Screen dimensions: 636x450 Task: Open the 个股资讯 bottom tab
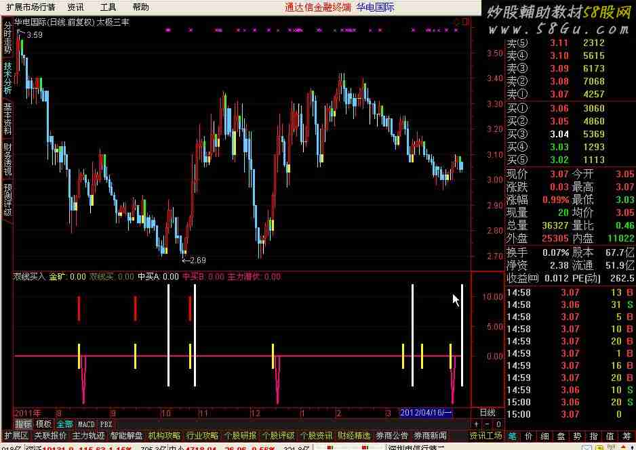pos(317,435)
